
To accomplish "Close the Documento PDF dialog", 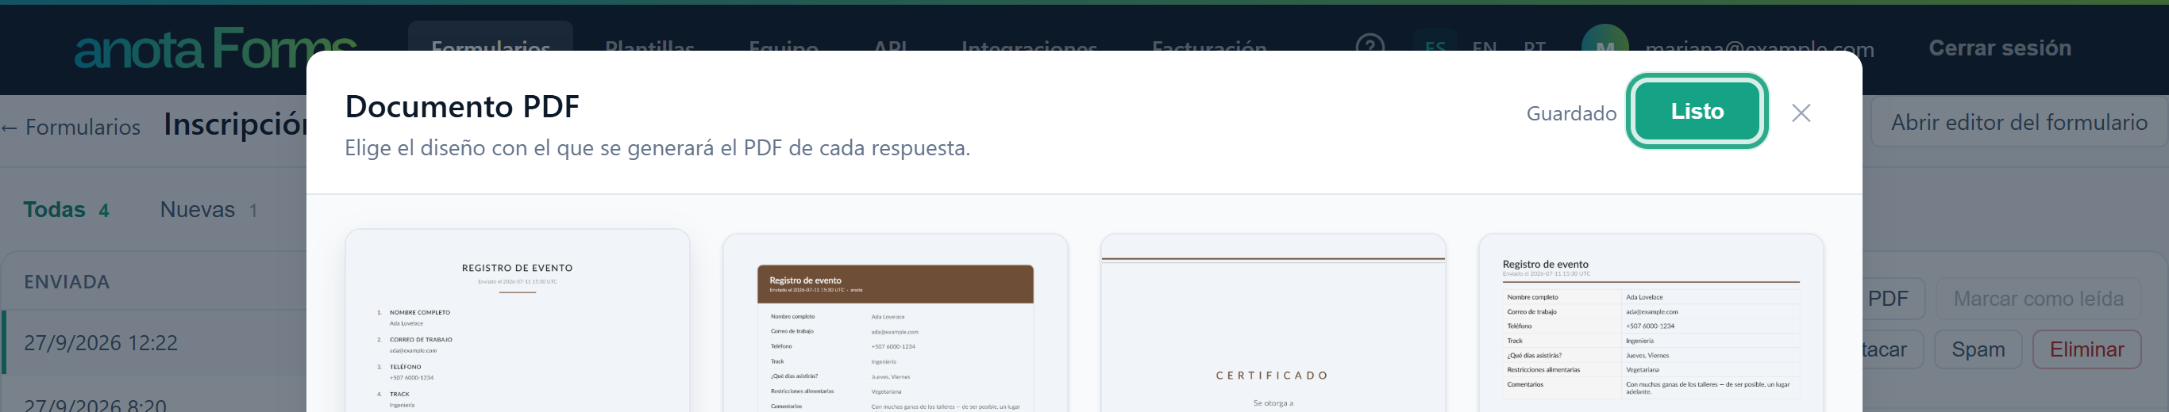I will tap(1801, 113).
